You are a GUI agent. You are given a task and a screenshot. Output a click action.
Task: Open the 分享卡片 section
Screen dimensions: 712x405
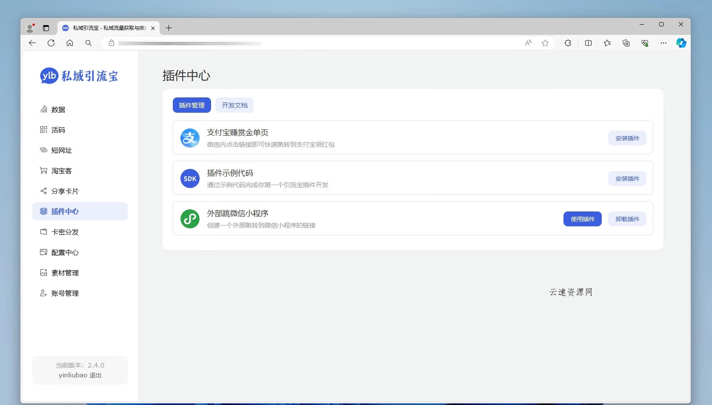click(64, 191)
